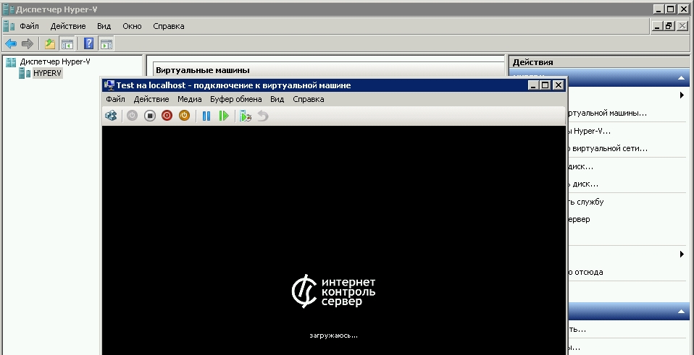Screen dimensions: 694x355
Task: Go back with the blue arrow in Hyper-V Manager
Action: coord(11,43)
